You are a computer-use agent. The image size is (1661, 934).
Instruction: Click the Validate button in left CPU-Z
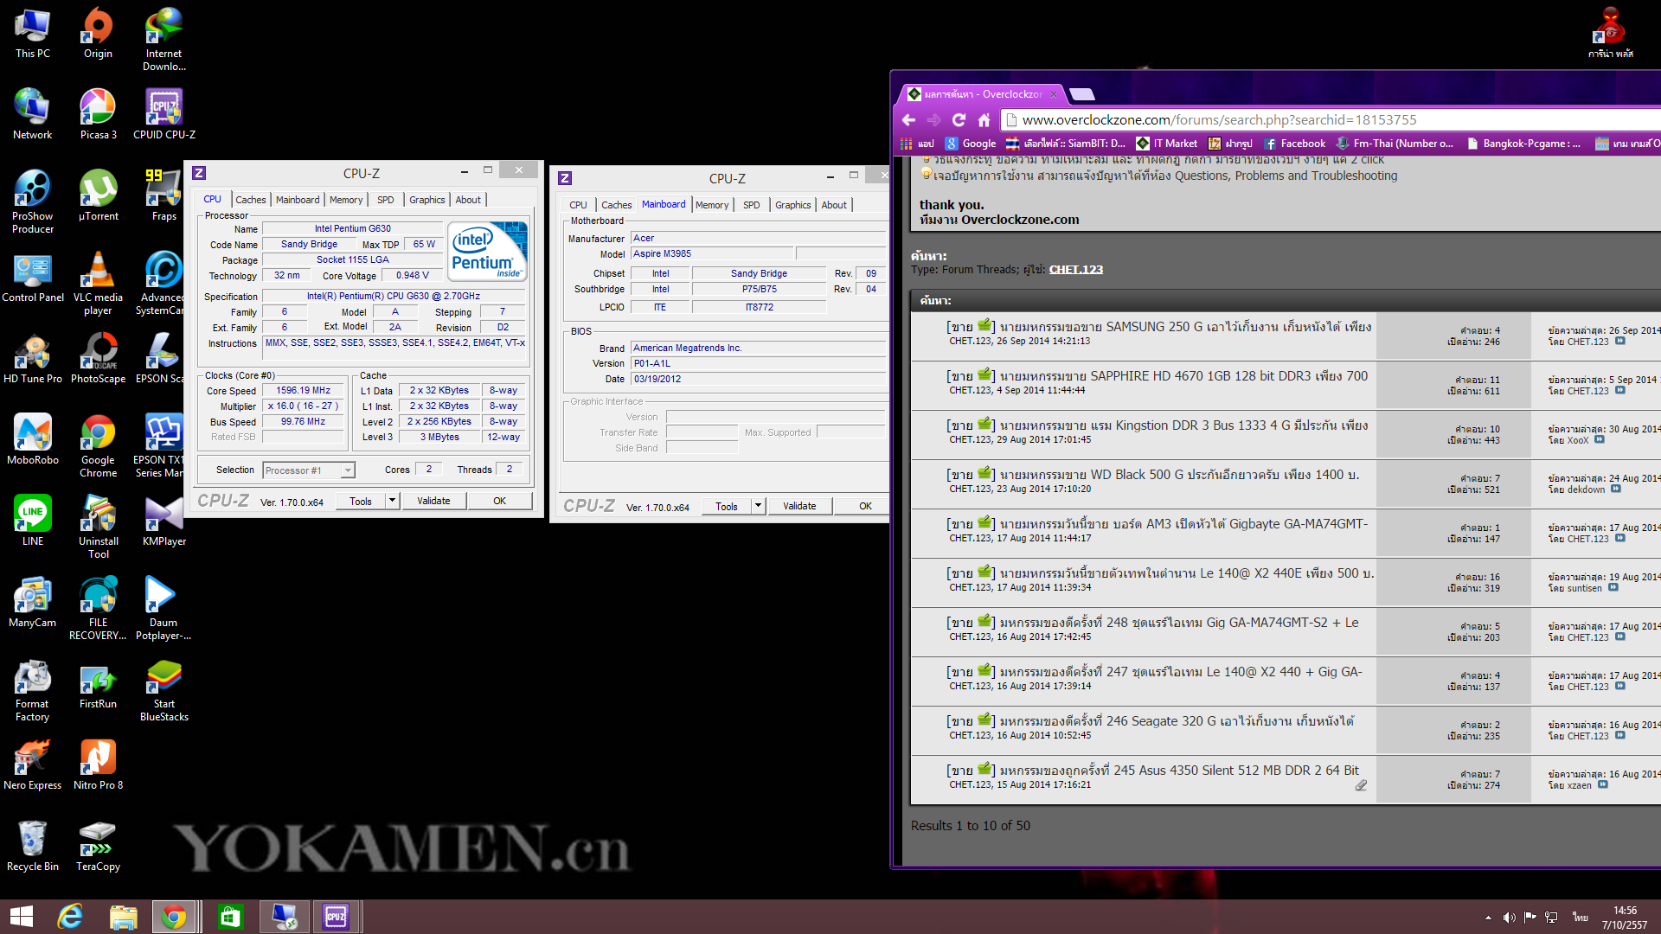(433, 501)
